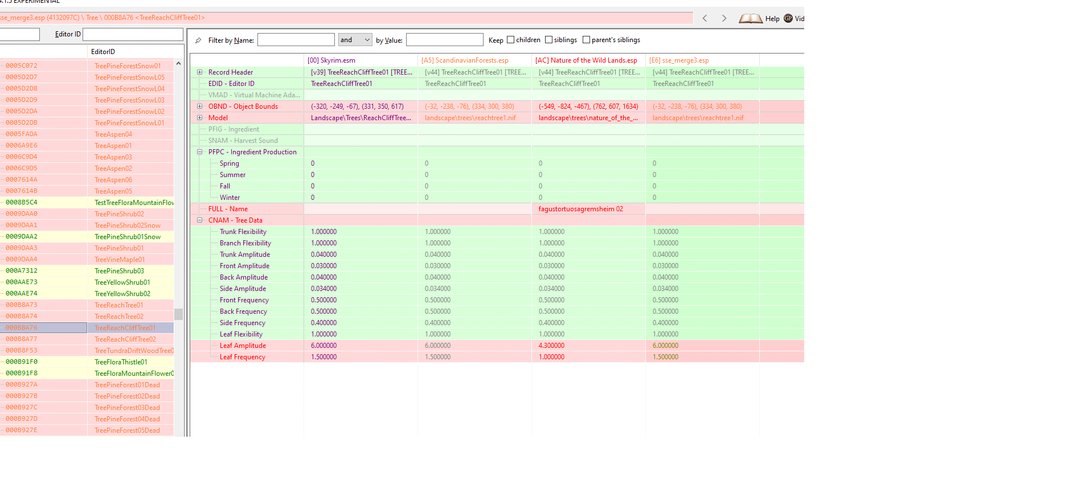Click the ScandinavianForests.esp column header

474,60
